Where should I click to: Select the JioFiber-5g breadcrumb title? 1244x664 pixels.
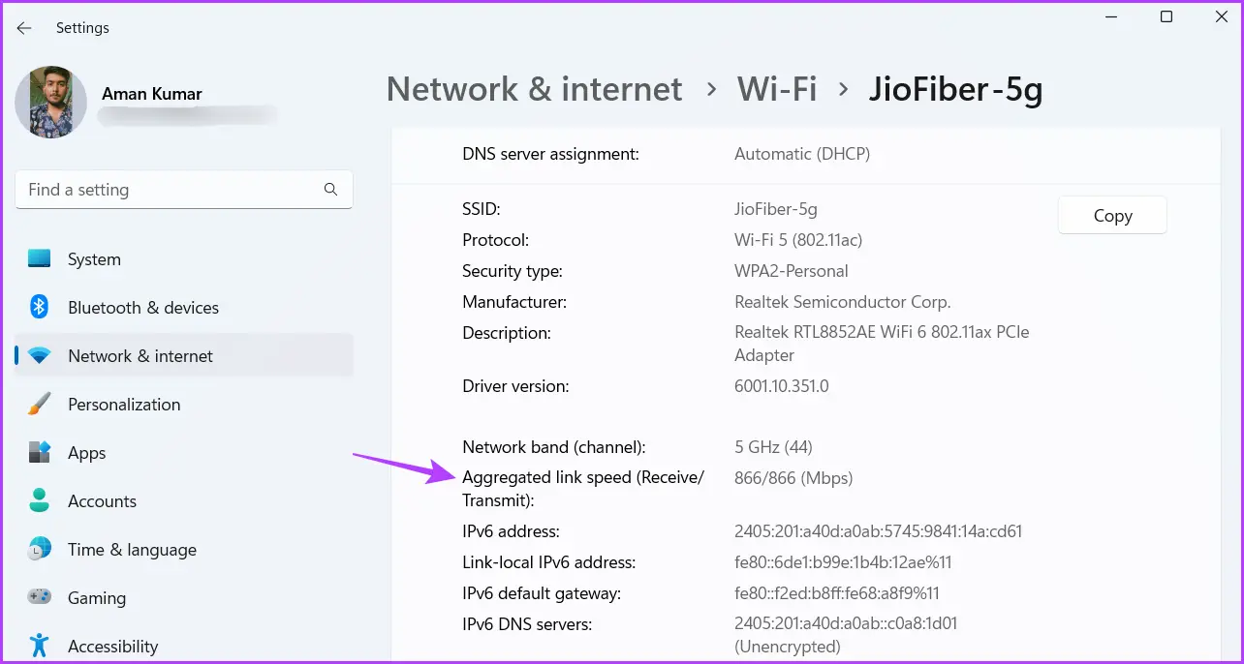(x=955, y=89)
